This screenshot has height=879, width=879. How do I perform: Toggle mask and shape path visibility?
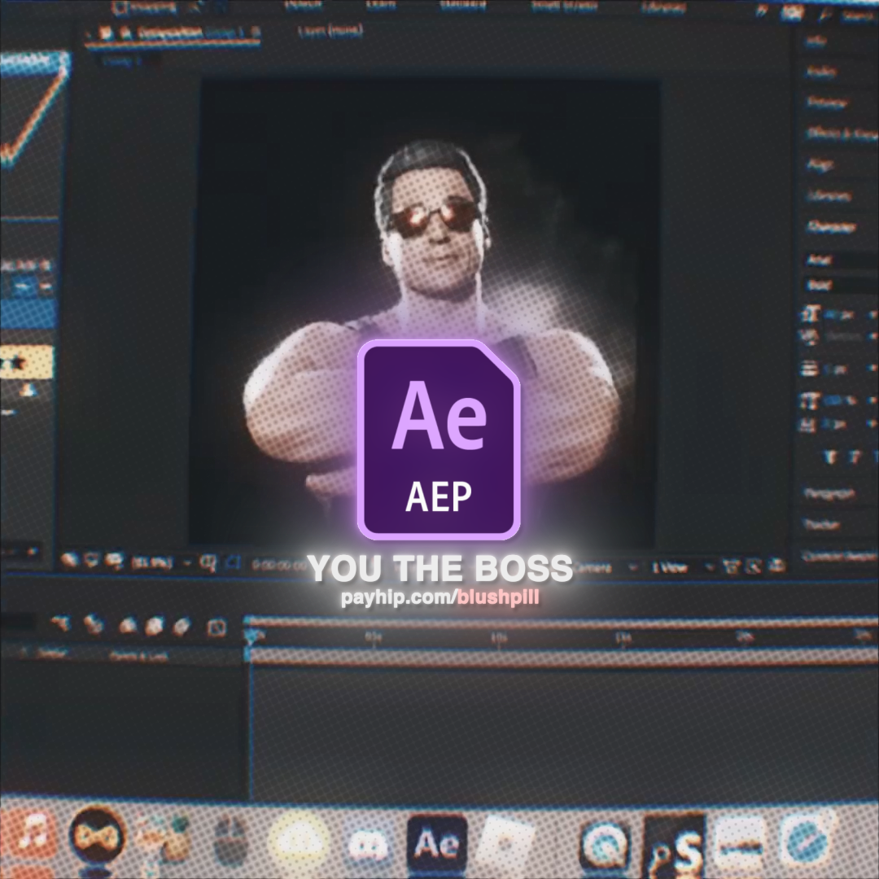point(233,563)
